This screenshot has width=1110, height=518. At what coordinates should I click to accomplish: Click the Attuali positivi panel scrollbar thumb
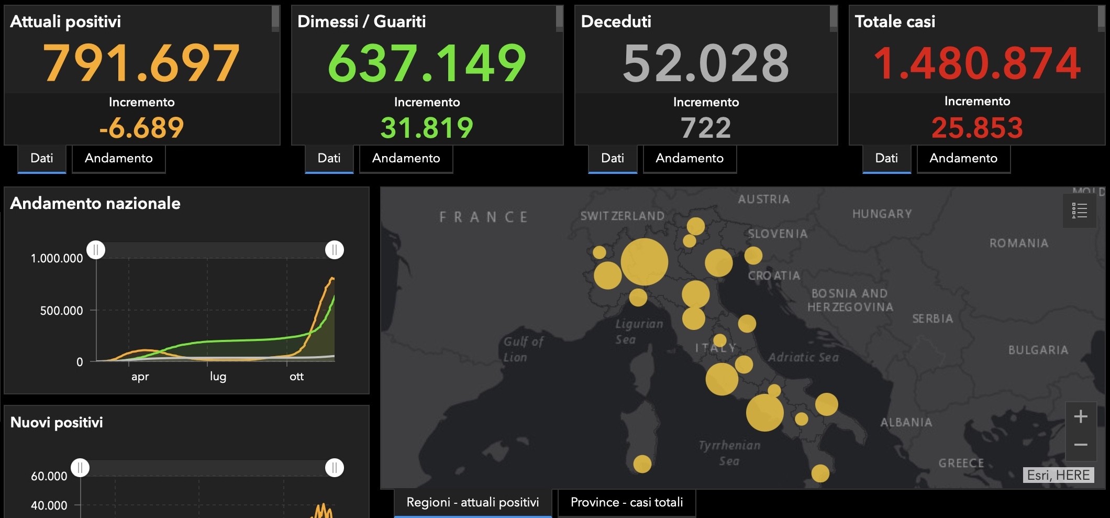coord(275,18)
